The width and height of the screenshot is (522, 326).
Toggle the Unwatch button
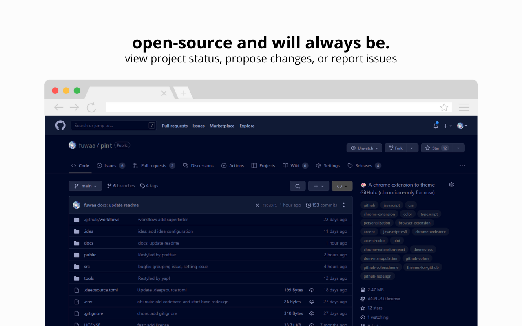click(x=364, y=148)
